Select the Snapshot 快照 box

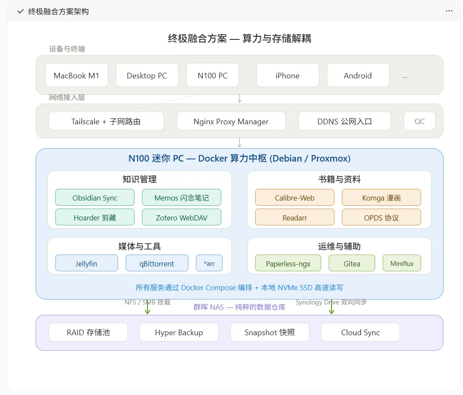pos(269,332)
